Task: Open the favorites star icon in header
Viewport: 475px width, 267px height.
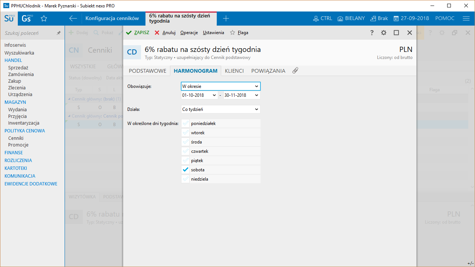Action: click(44, 19)
